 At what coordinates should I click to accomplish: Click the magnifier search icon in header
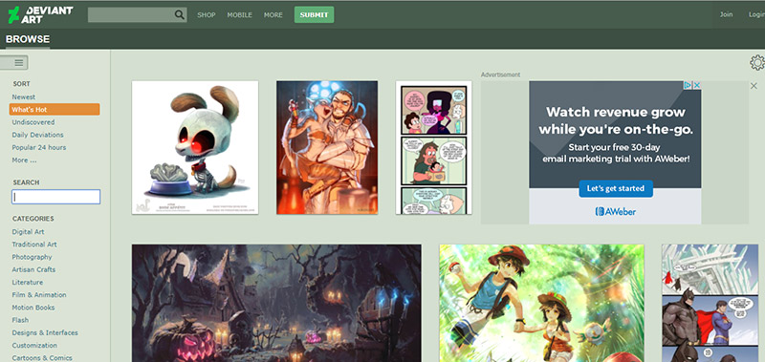tap(180, 14)
